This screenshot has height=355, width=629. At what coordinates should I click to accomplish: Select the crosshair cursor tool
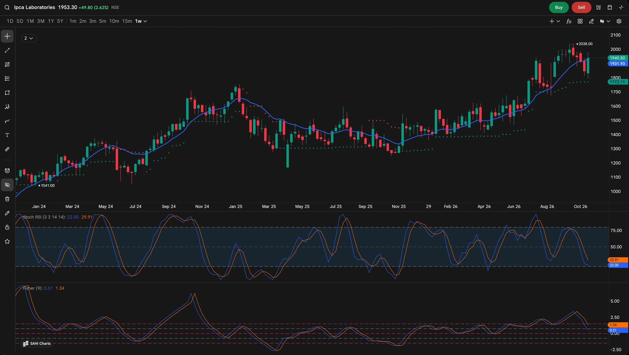7,36
